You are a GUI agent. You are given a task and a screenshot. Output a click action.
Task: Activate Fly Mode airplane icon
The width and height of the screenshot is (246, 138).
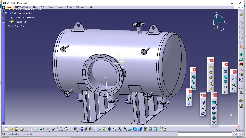[99, 129]
